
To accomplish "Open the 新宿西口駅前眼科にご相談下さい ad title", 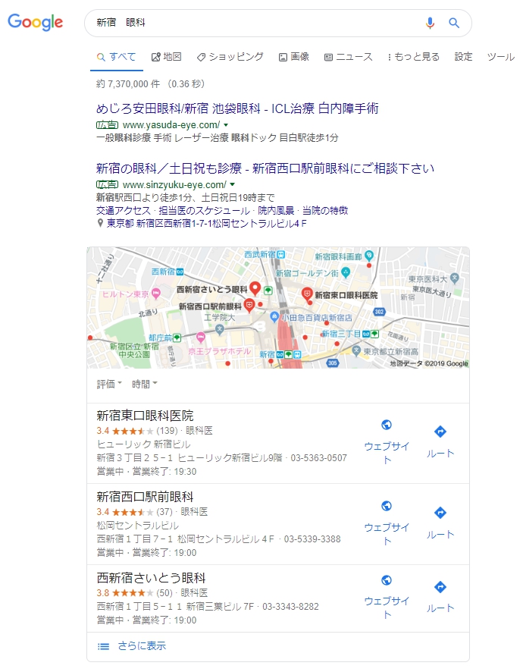I will click(x=265, y=168).
